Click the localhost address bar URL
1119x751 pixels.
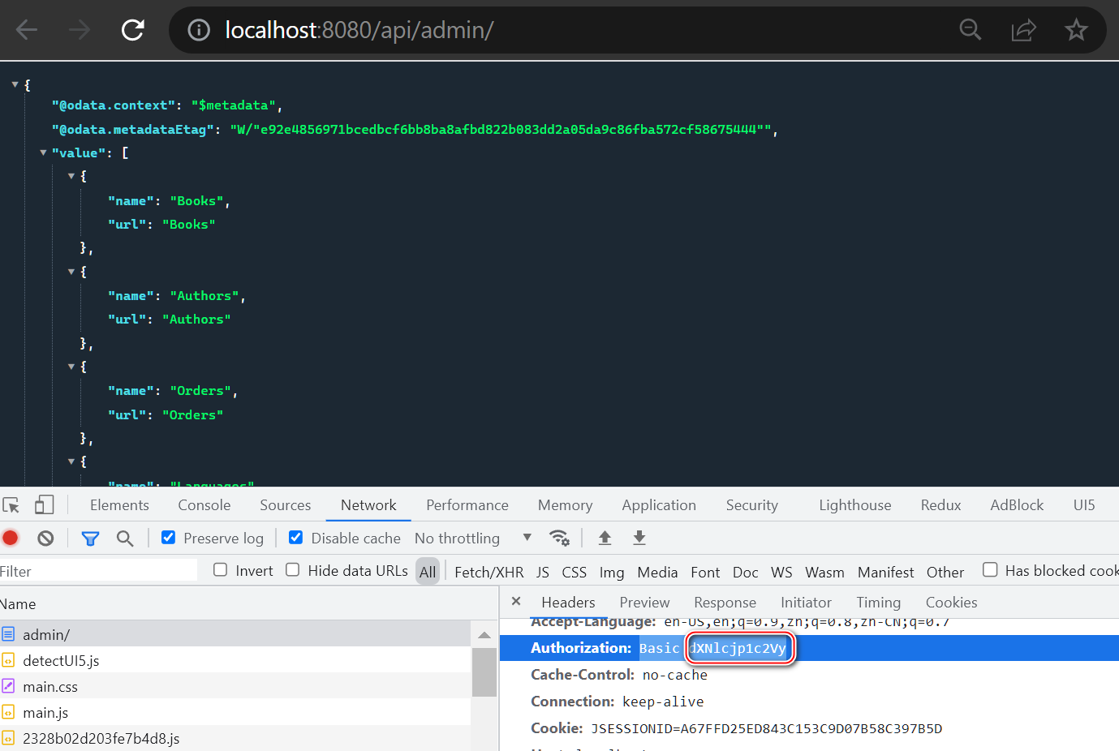click(x=359, y=30)
